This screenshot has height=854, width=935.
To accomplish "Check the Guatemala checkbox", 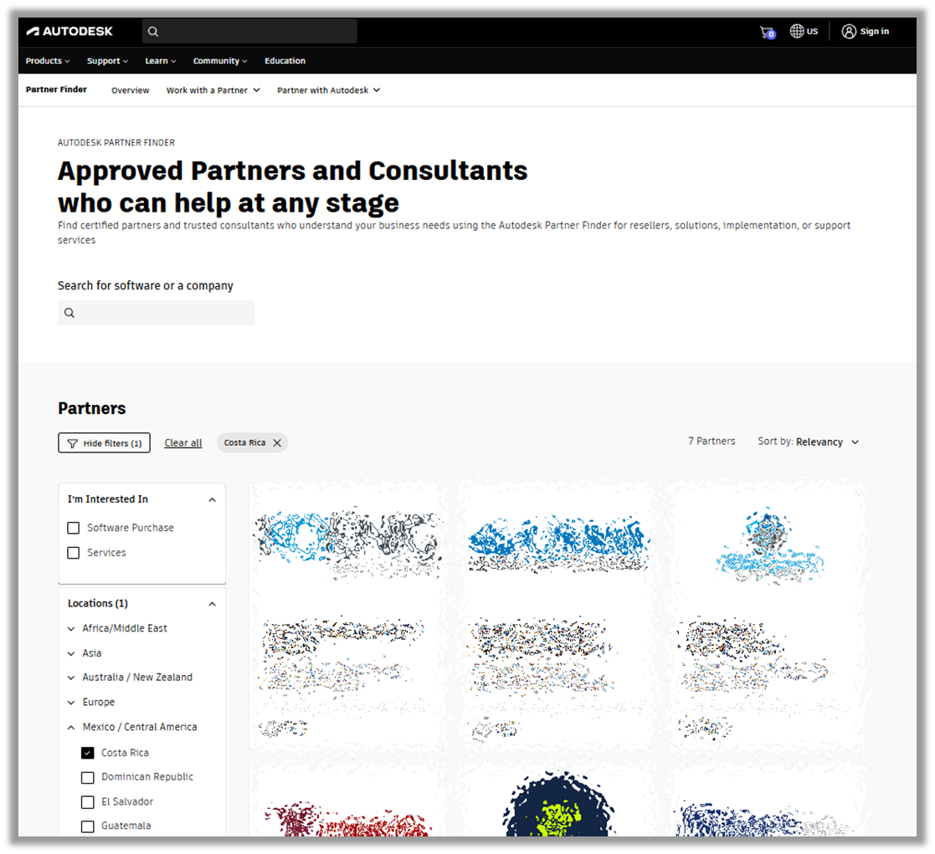I will [88, 826].
